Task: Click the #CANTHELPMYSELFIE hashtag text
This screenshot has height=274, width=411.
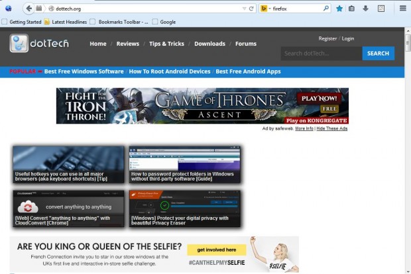Action: click(x=217, y=263)
